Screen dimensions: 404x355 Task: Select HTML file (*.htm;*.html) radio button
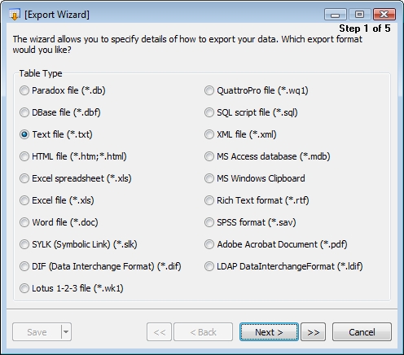coord(73,156)
